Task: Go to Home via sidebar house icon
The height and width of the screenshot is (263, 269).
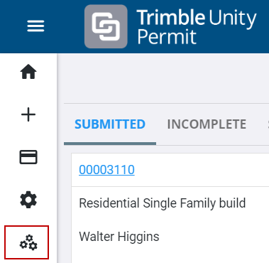Action: click(28, 72)
